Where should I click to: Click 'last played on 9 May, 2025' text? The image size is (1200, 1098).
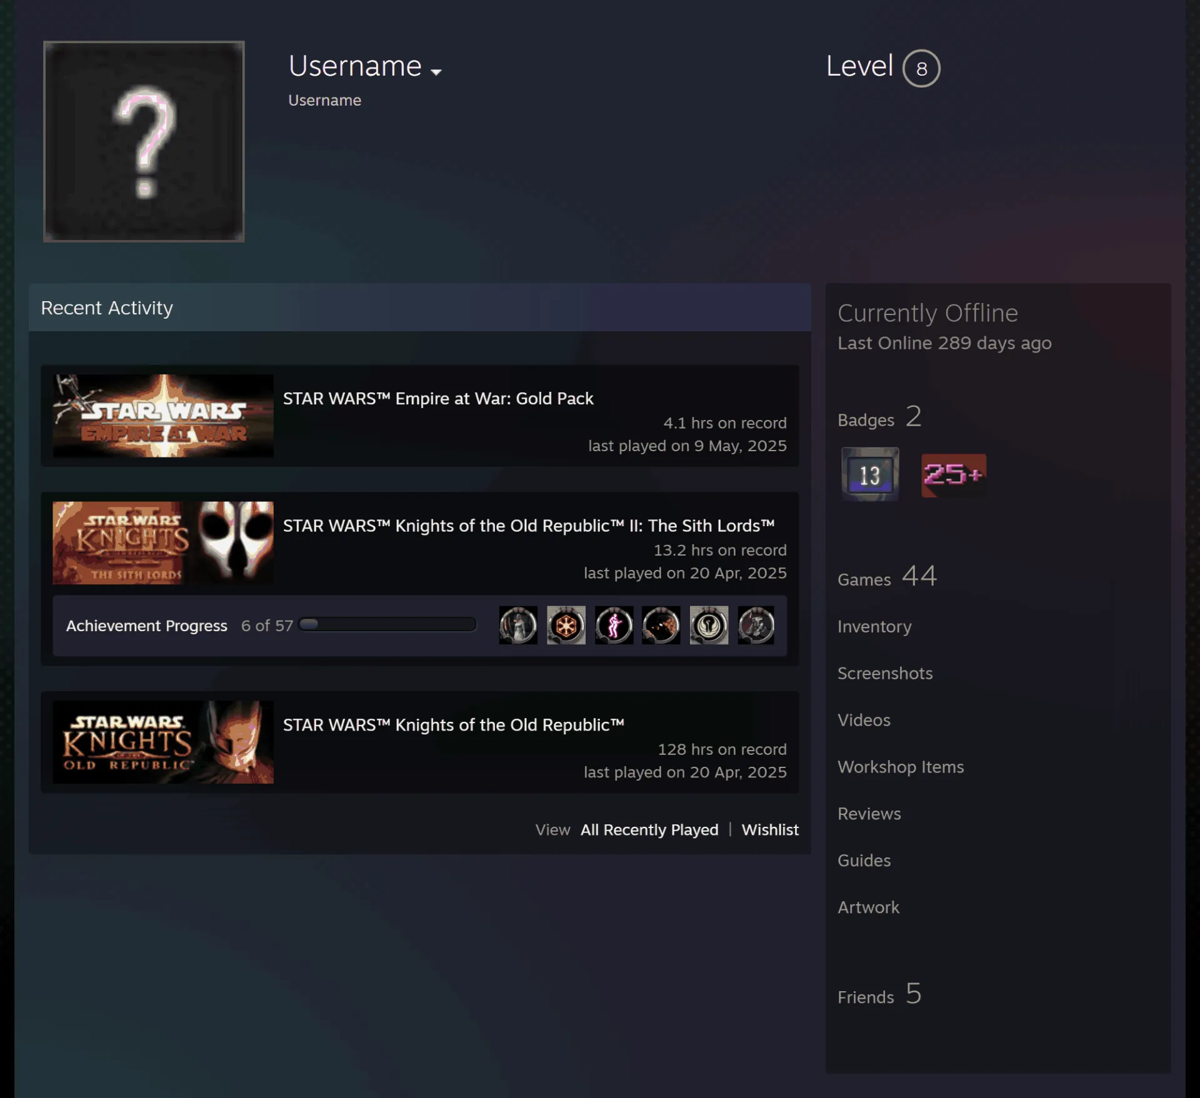click(x=687, y=446)
